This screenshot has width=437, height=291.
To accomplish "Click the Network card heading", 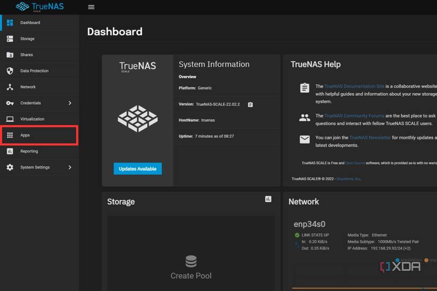I will (304, 202).
